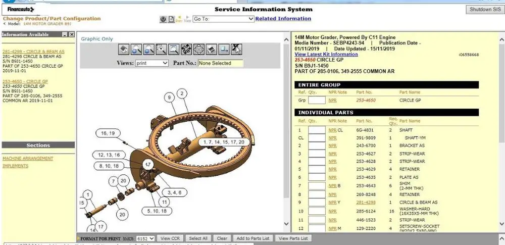Image resolution: width=505 pixels, height=245 pixels.
Task: Click the Qty field for 285-6124 WASHER-HARD
Action: pos(317,212)
